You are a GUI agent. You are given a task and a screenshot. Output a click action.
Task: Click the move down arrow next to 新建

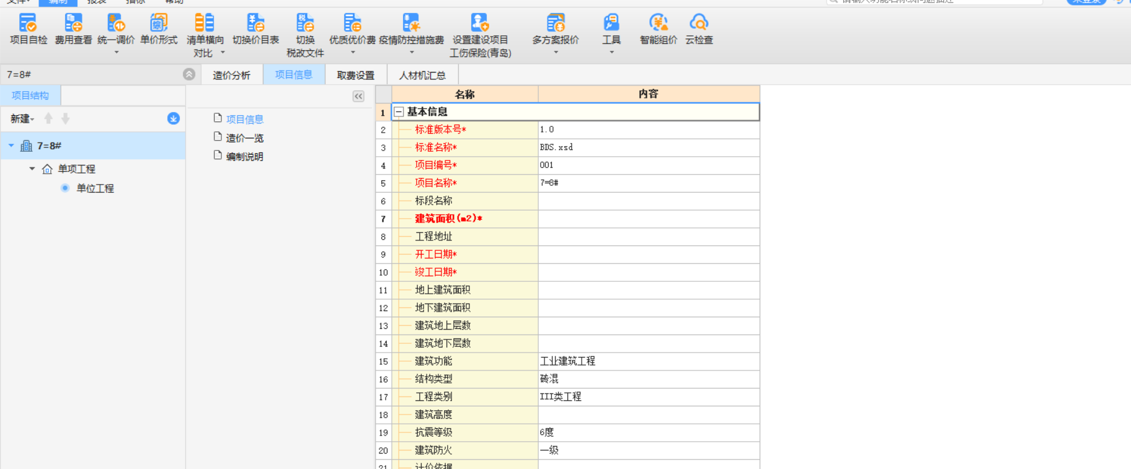pos(65,118)
